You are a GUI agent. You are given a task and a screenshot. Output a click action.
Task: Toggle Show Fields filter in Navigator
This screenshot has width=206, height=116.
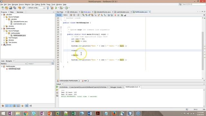(x=7, y=106)
